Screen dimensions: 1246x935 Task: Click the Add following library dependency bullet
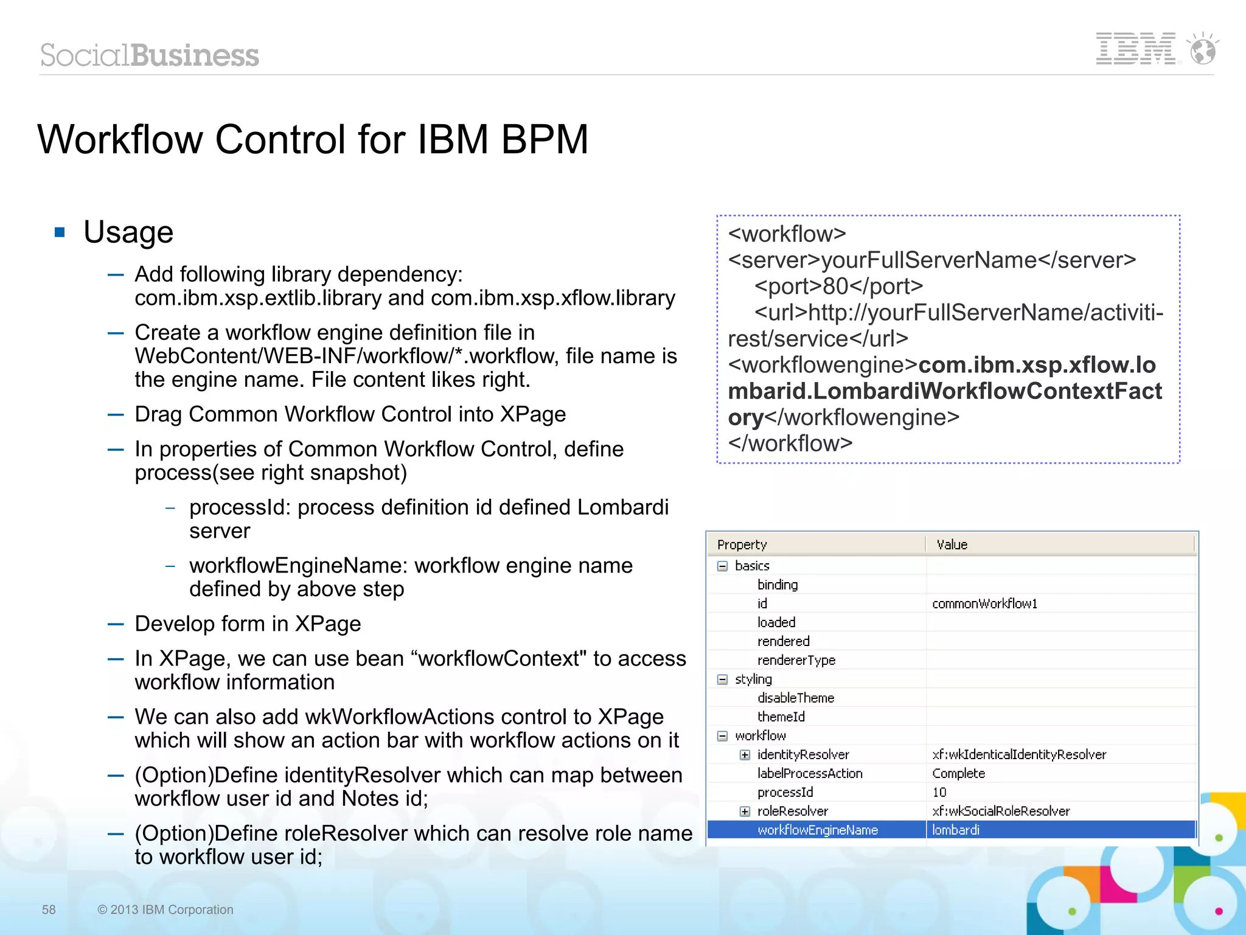(405, 286)
